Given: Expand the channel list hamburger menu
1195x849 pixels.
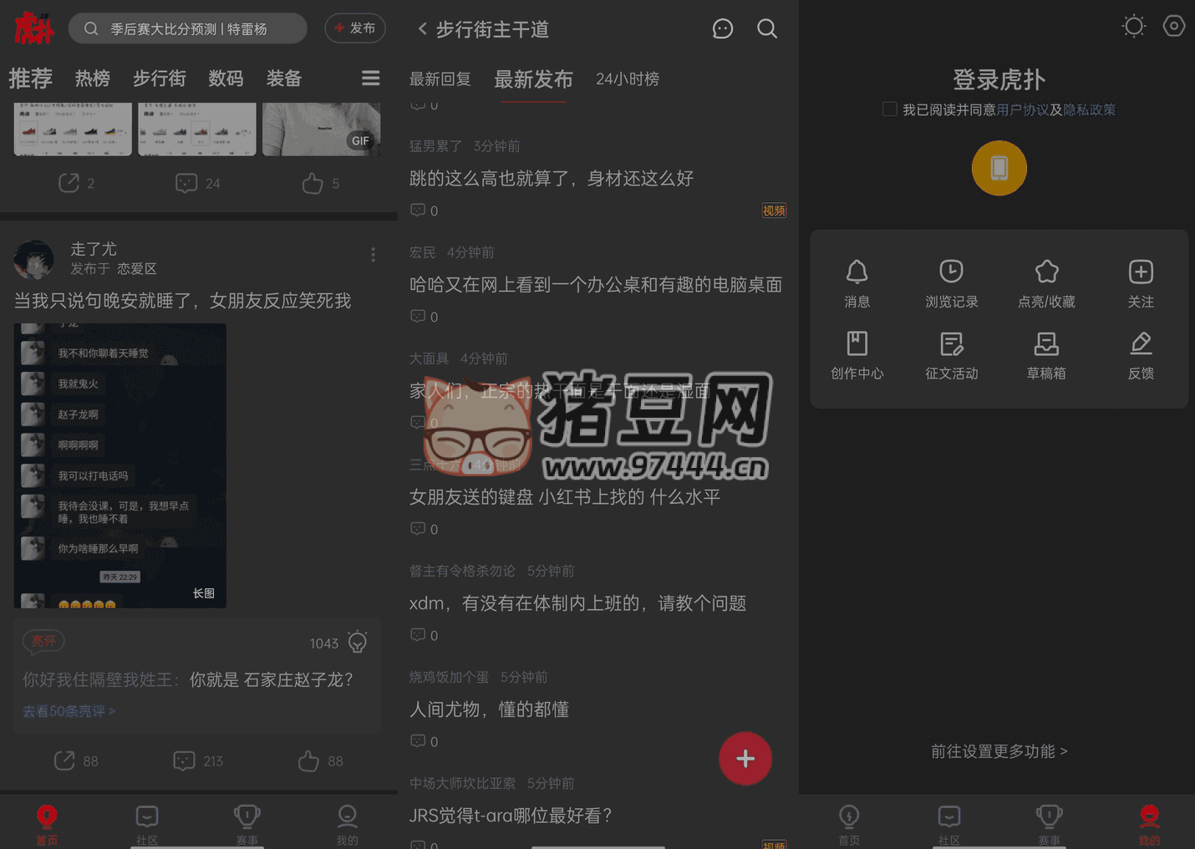Looking at the screenshot, I should [370, 79].
